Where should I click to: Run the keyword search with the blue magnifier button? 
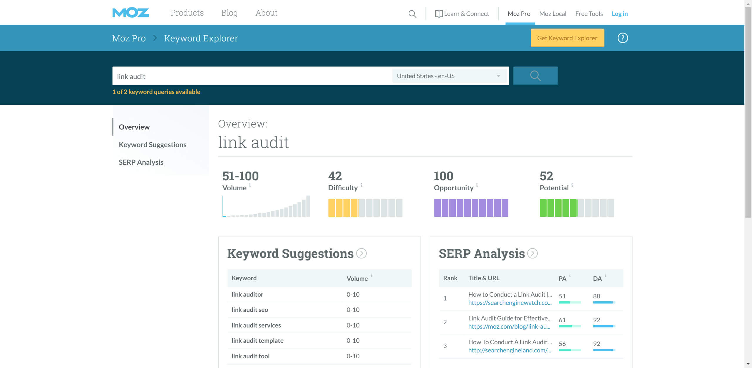535,75
